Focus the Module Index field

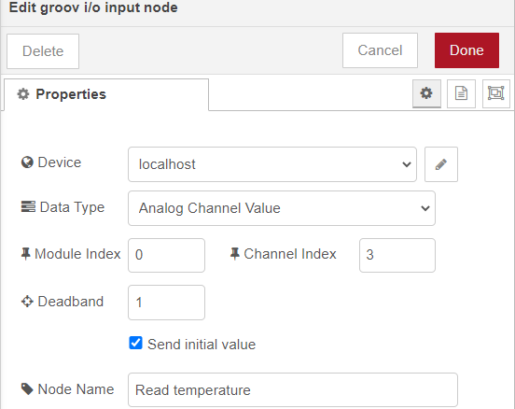pyautogui.click(x=166, y=255)
